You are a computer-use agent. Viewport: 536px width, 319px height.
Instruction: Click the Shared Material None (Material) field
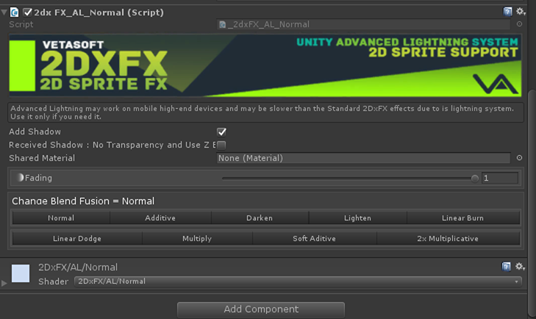tap(363, 158)
